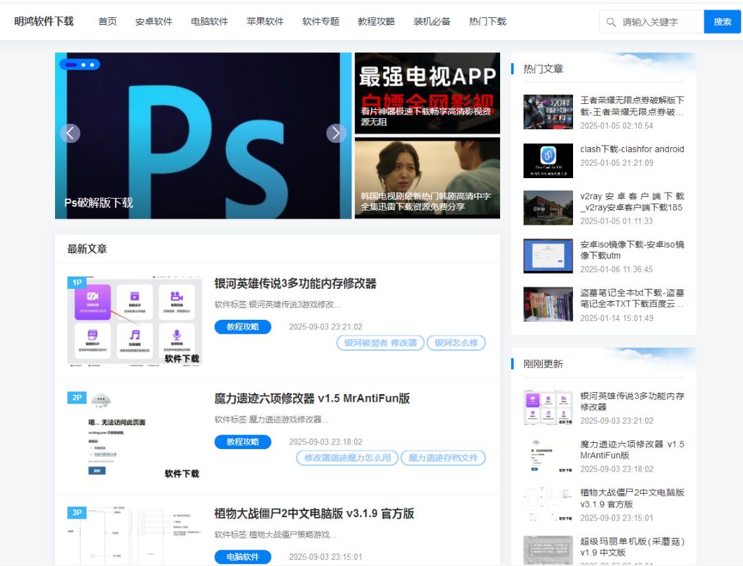Open the 苹果软件 menu item

point(265,22)
